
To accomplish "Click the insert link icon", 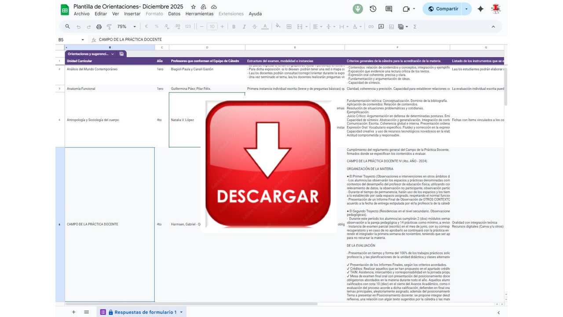I will [x=371, y=27].
